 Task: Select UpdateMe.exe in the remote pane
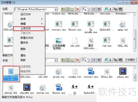point(91,27)
